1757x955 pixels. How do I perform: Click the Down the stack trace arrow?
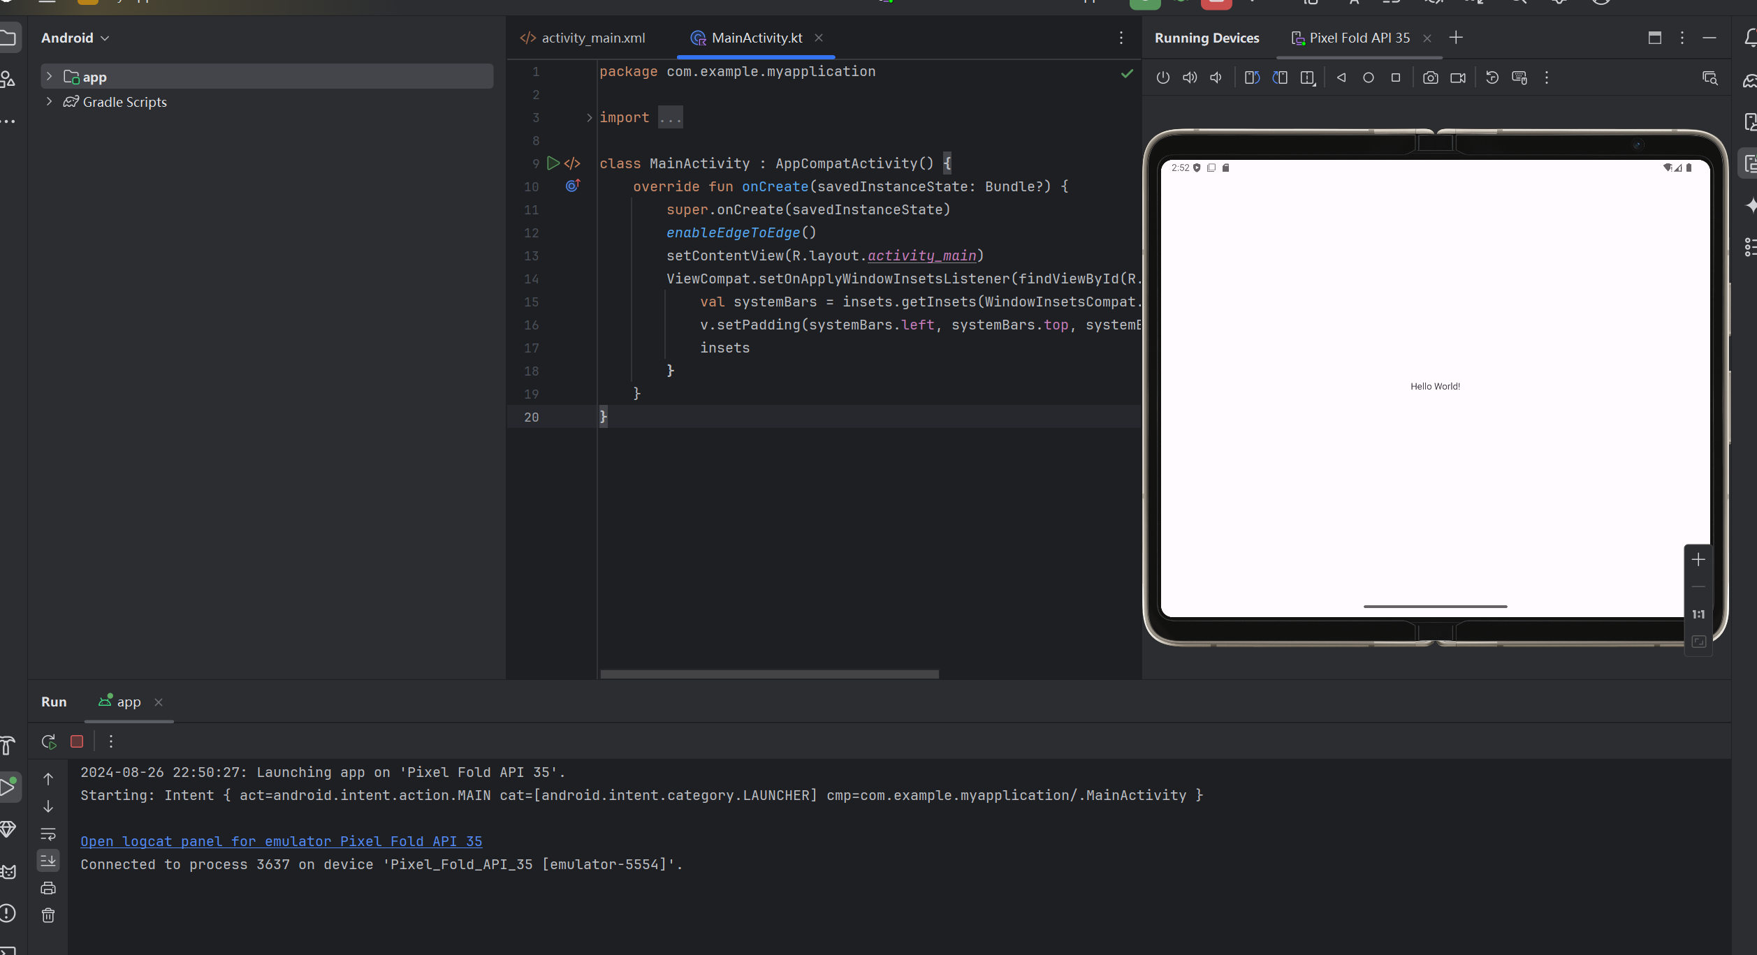[48, 806]
